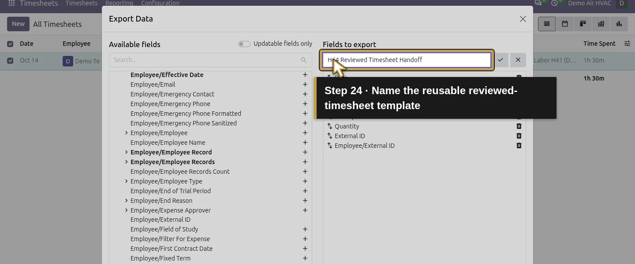Sort by Employee column header
Image resolution: width=635 pixels, height=264 pixels.
click(x=76, y=44)
